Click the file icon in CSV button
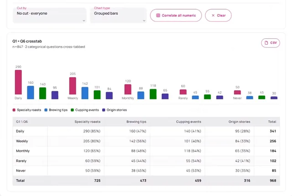 click(266, 43)
